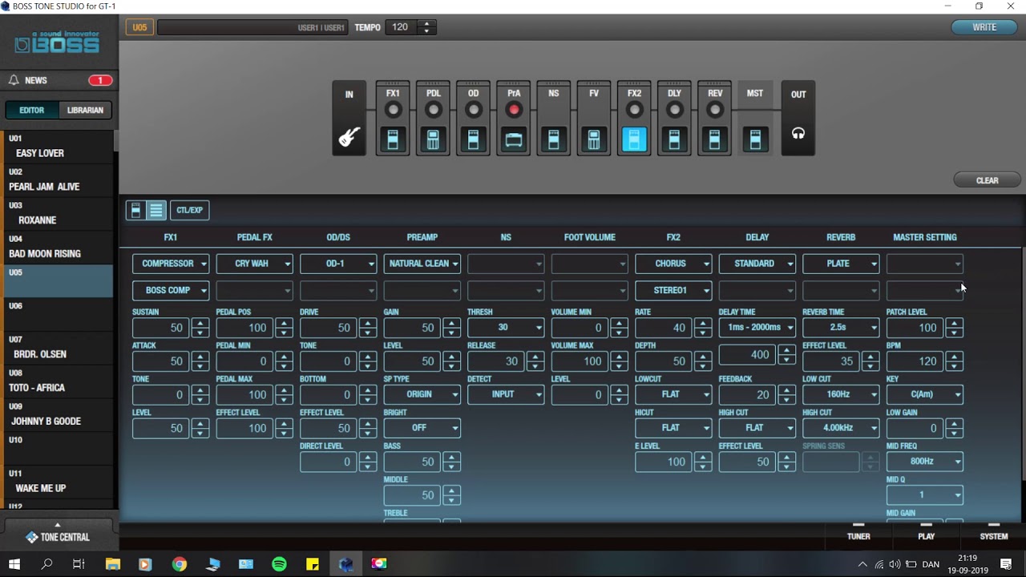Switch to pedal graphic view icon
This screenshot has height=577, width=1026.
point(135,210)
